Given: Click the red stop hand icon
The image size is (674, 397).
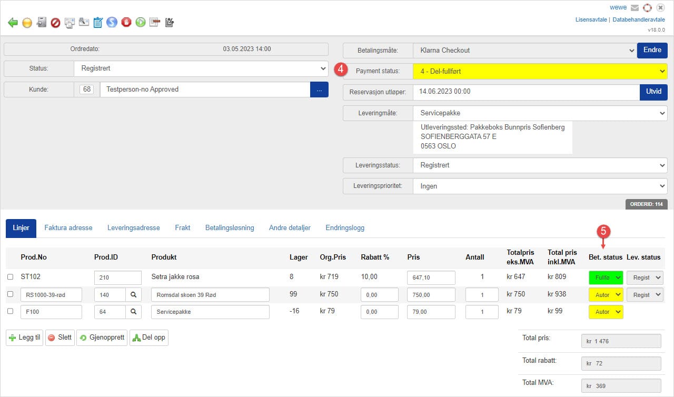Looking at the screenshot, I should point(126,23).
